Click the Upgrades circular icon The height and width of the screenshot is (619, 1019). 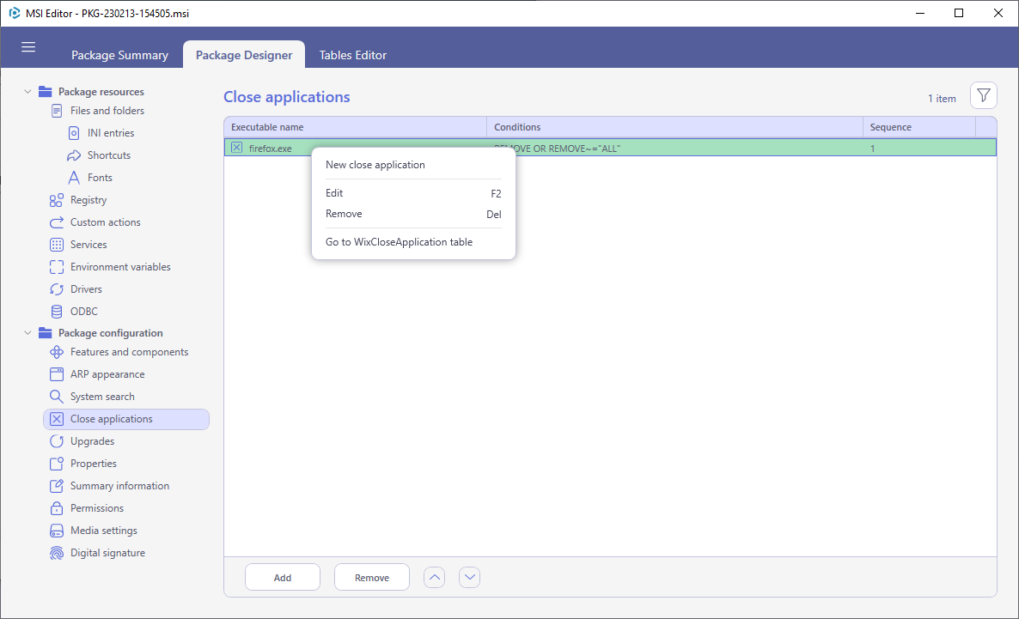57,441
